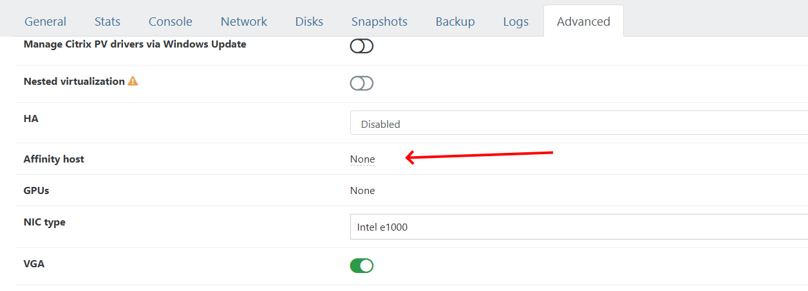Turn off the VGA toggle
808x291 pixels.
point(362,265)
